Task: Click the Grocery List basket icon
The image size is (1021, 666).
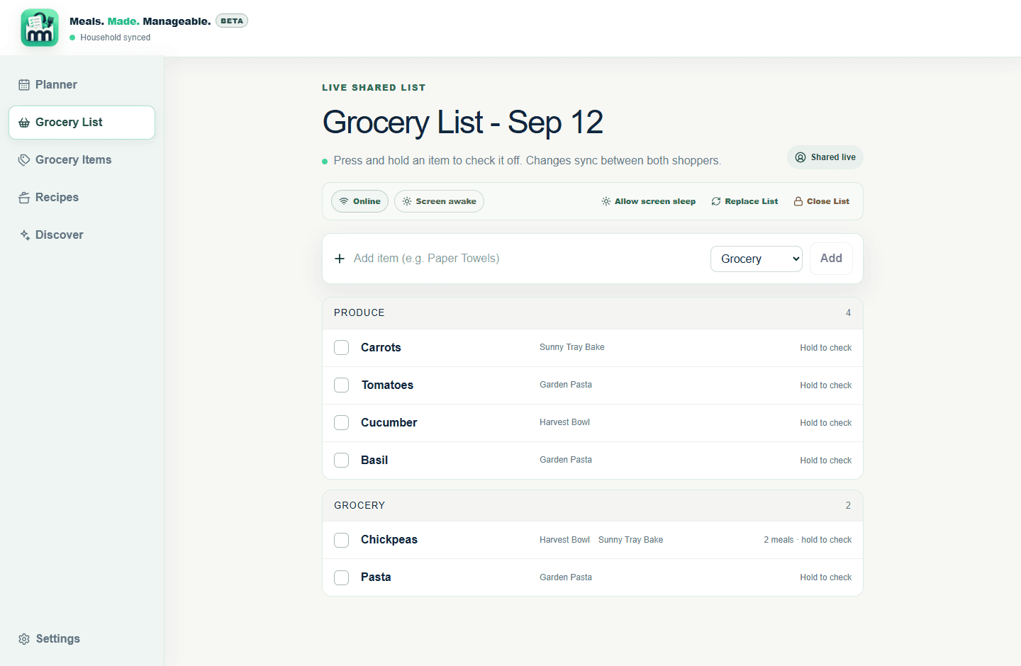Action: 24,123
